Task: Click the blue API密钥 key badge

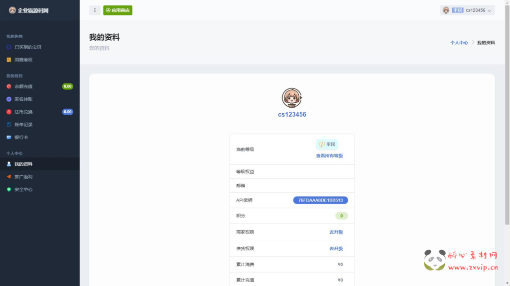Action: pyautogui.click(x=320, y=200)
